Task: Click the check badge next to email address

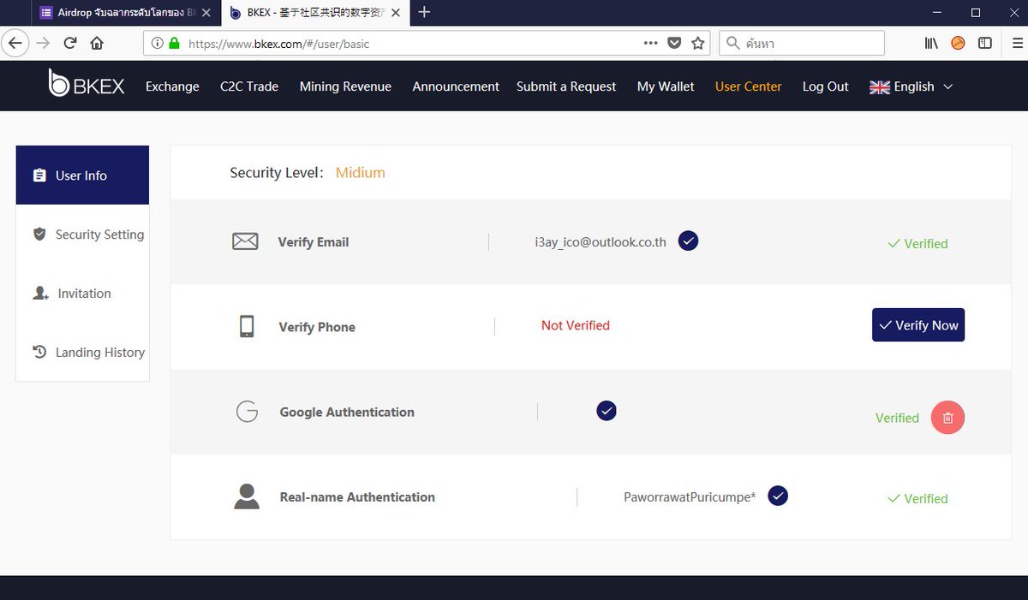Action: [x=688, y=241]
